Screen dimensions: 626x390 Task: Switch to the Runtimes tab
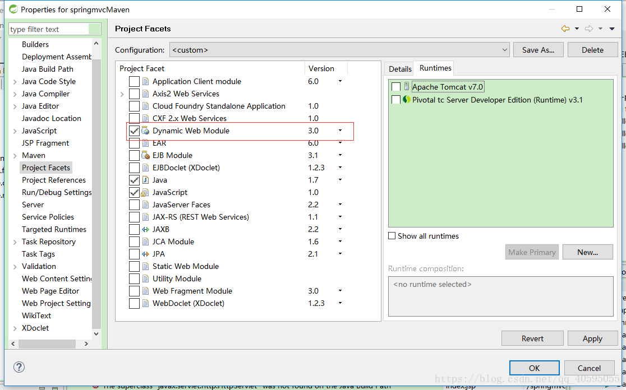point(435,68)
